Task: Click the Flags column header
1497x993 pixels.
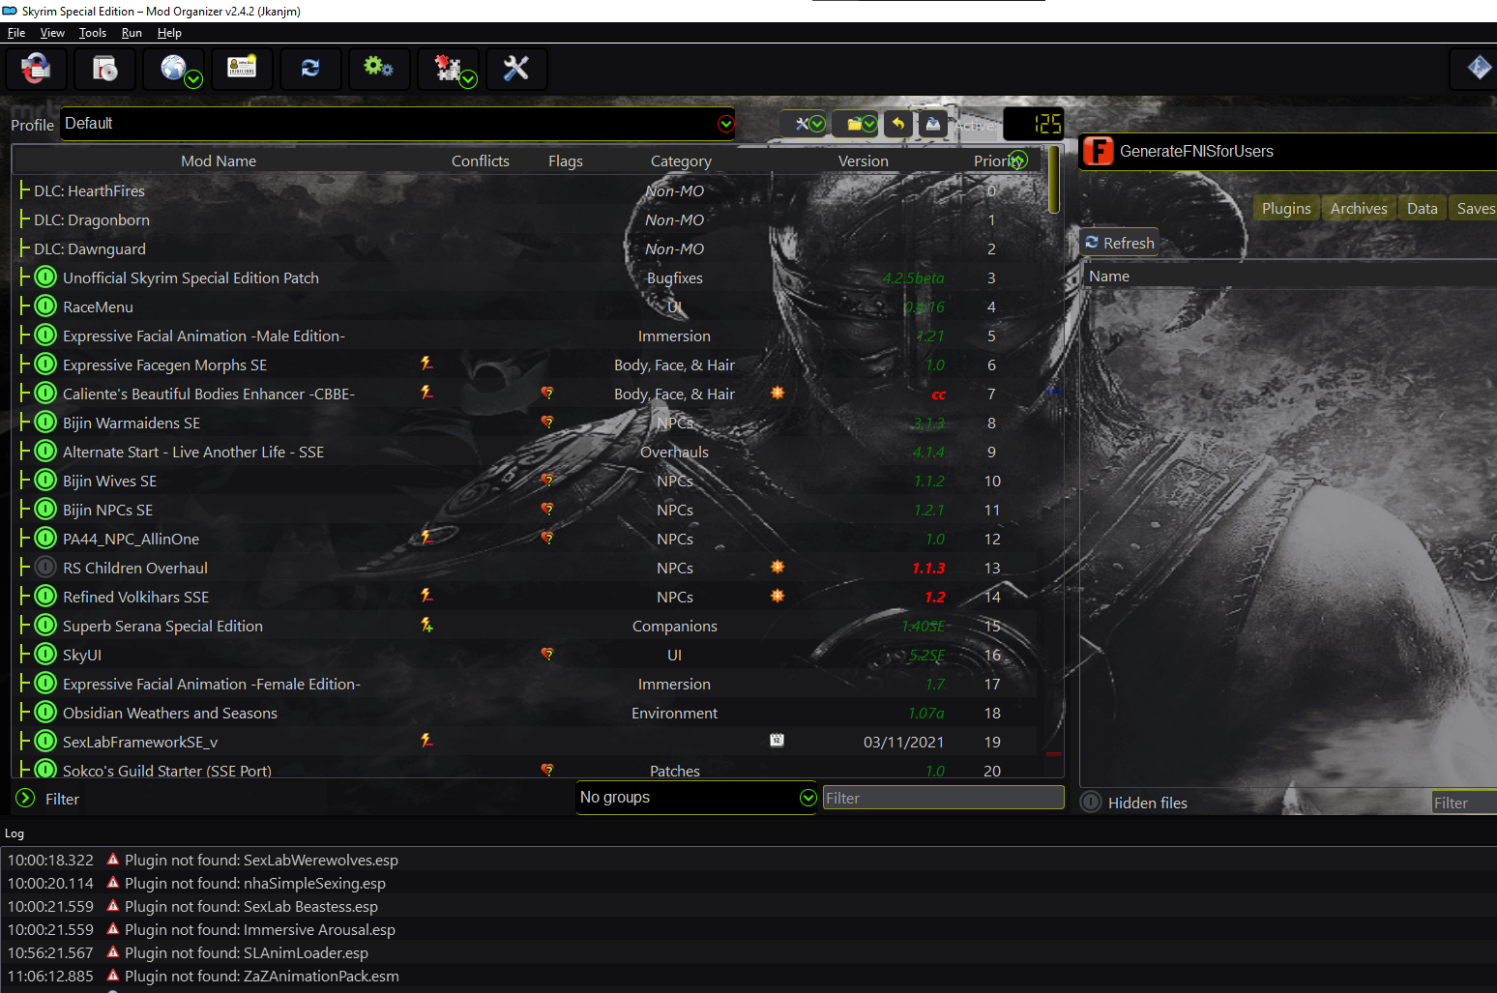Action: click(565, 161)
